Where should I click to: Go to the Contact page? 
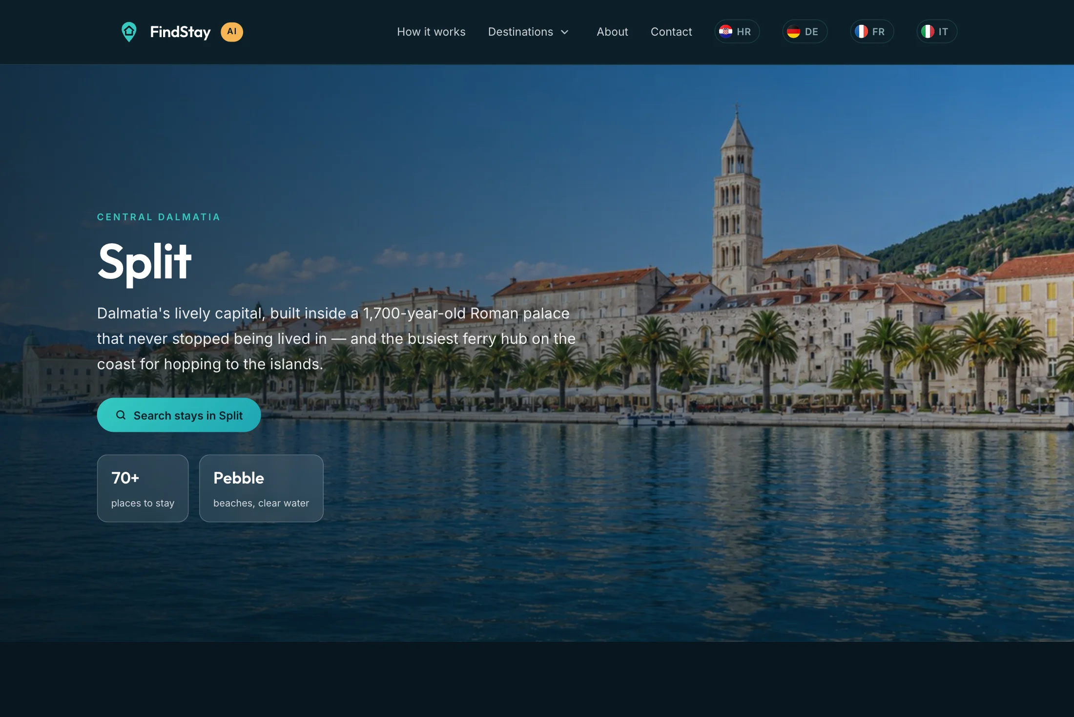click(x=671, y=32)
